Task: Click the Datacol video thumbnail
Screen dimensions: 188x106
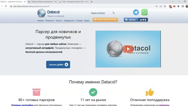Action: pos(128,49)
